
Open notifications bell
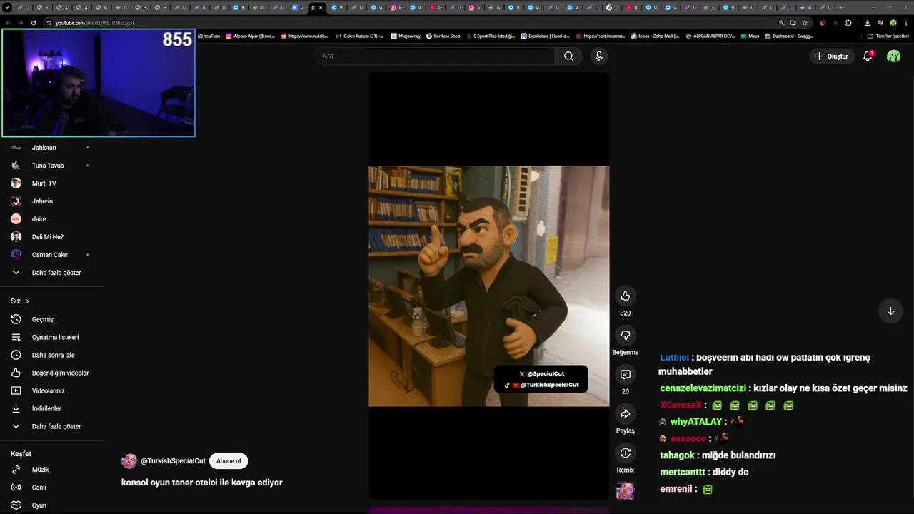868,56
